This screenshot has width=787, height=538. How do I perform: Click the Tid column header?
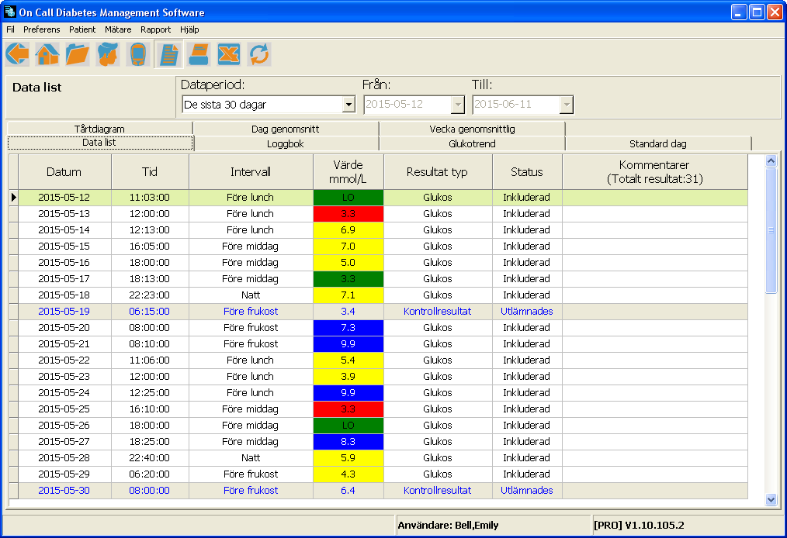pos(150,172)
